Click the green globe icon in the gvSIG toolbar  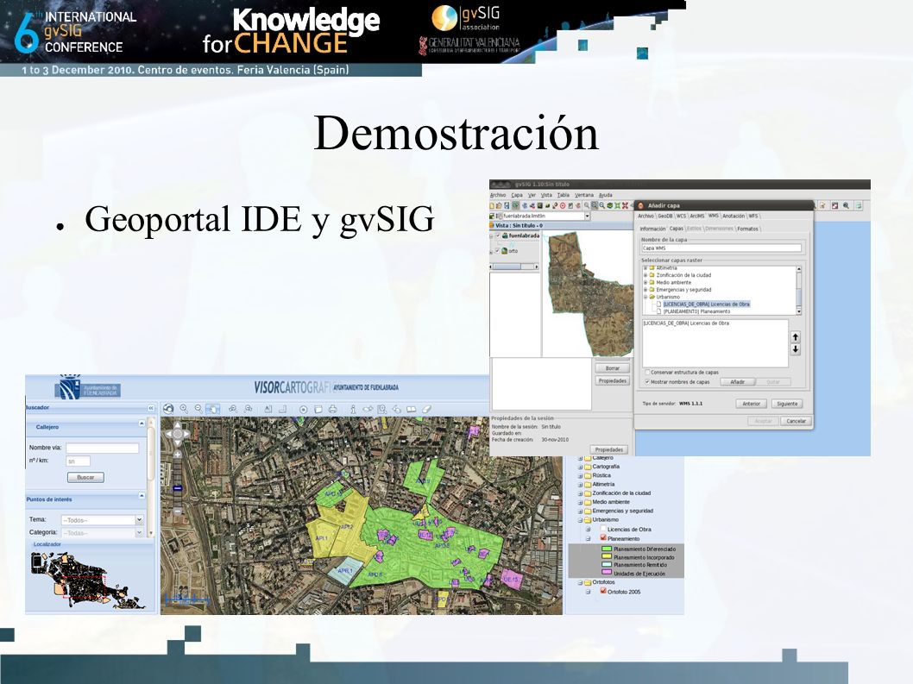(x=609, y=205)
